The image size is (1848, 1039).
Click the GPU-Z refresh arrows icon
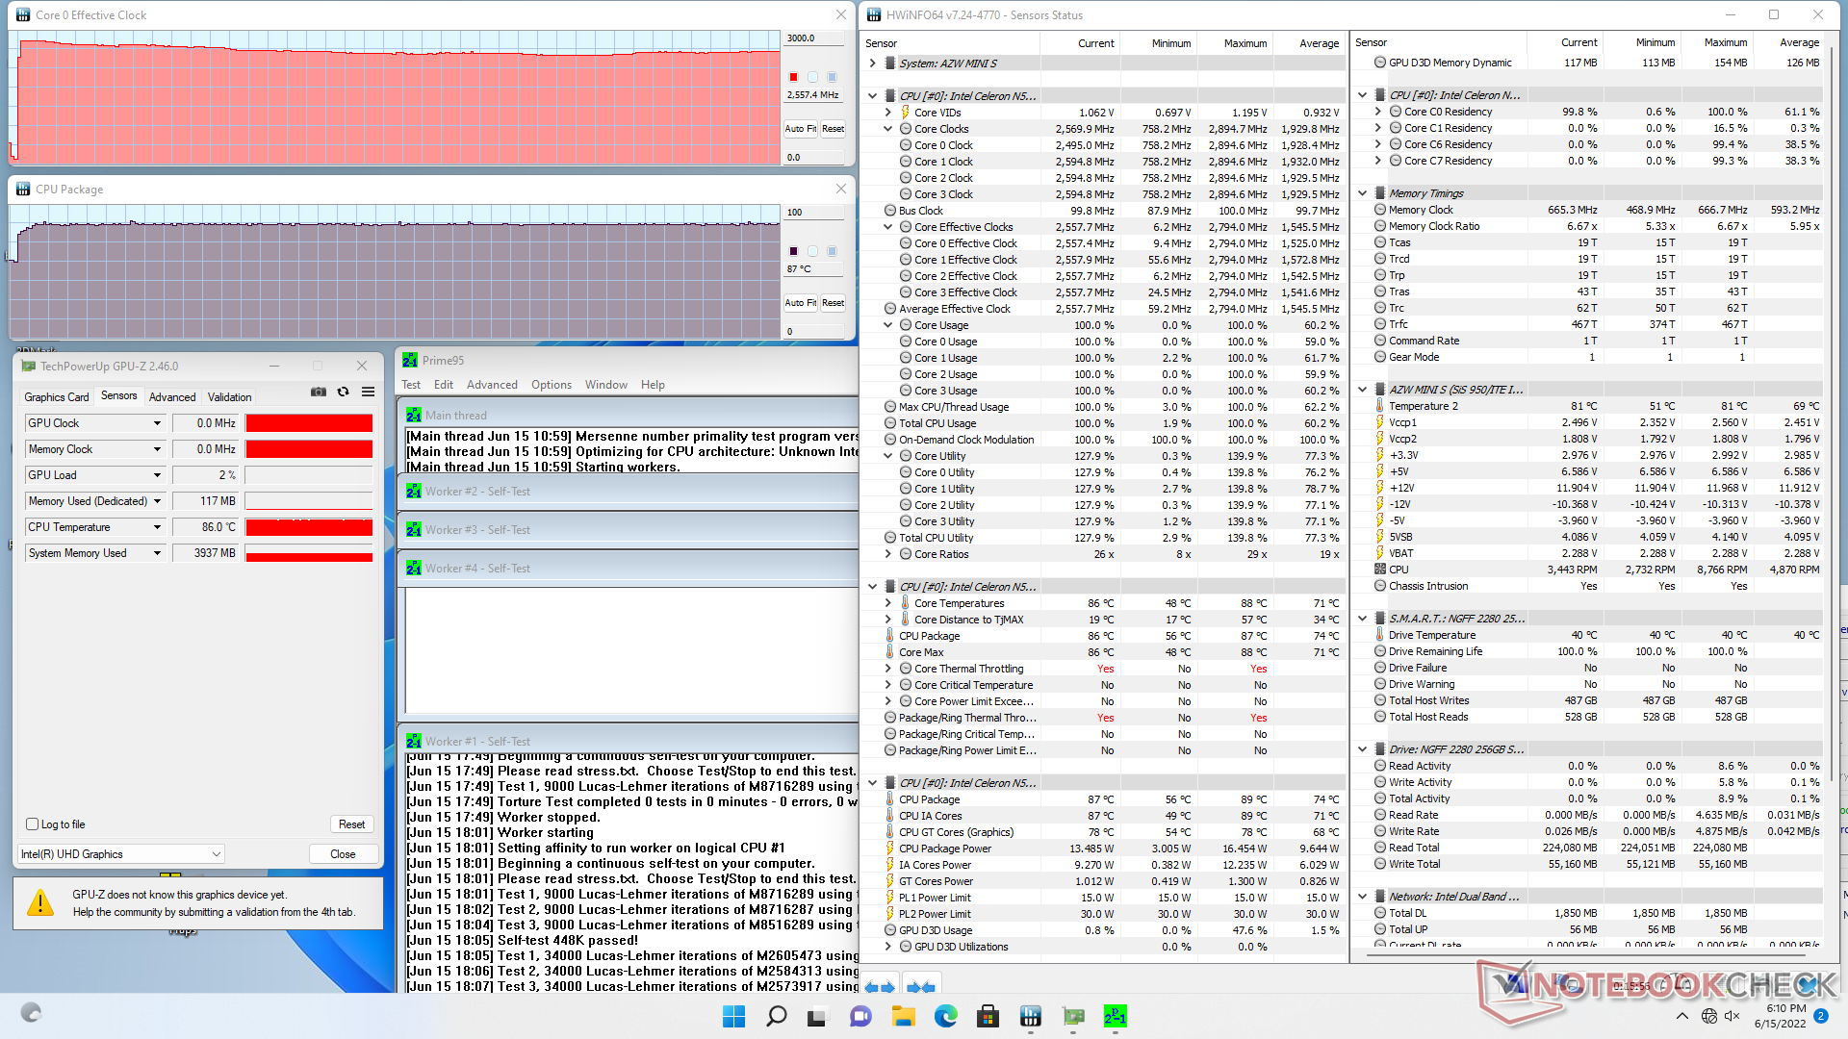[x=343, y=393]
